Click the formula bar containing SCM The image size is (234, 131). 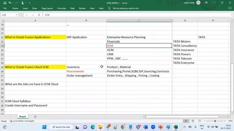(136, 15)
